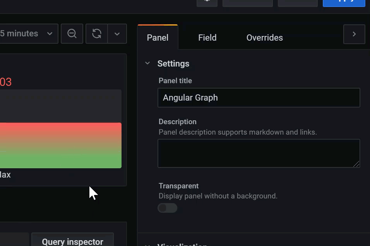The width and height of the screenshot is (370, 246).
Task: Open the time range picker dropdown
Action: pyautogui.click(x=27, y=34)
